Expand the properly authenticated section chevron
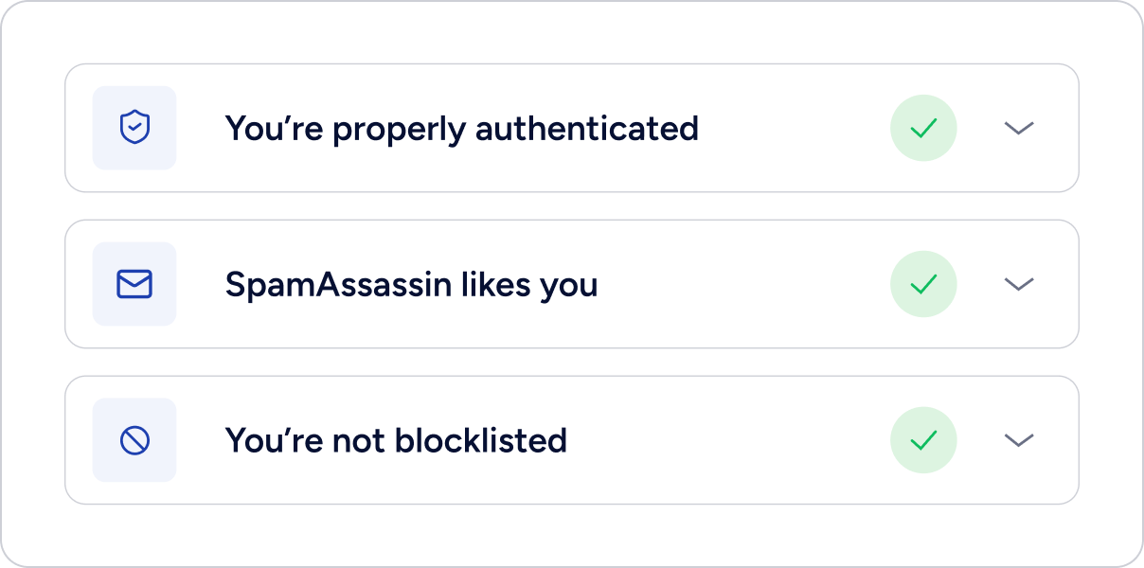Image resolution: width=1144 pixels, height=568 pixels. click(x=1019, y=128)
